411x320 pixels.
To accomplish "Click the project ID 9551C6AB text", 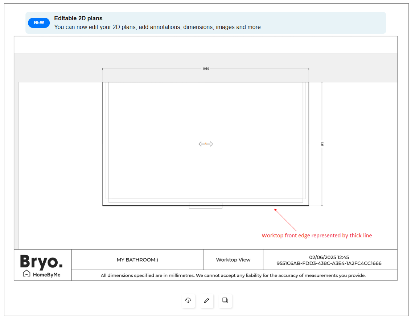I will tap(329, 263).
